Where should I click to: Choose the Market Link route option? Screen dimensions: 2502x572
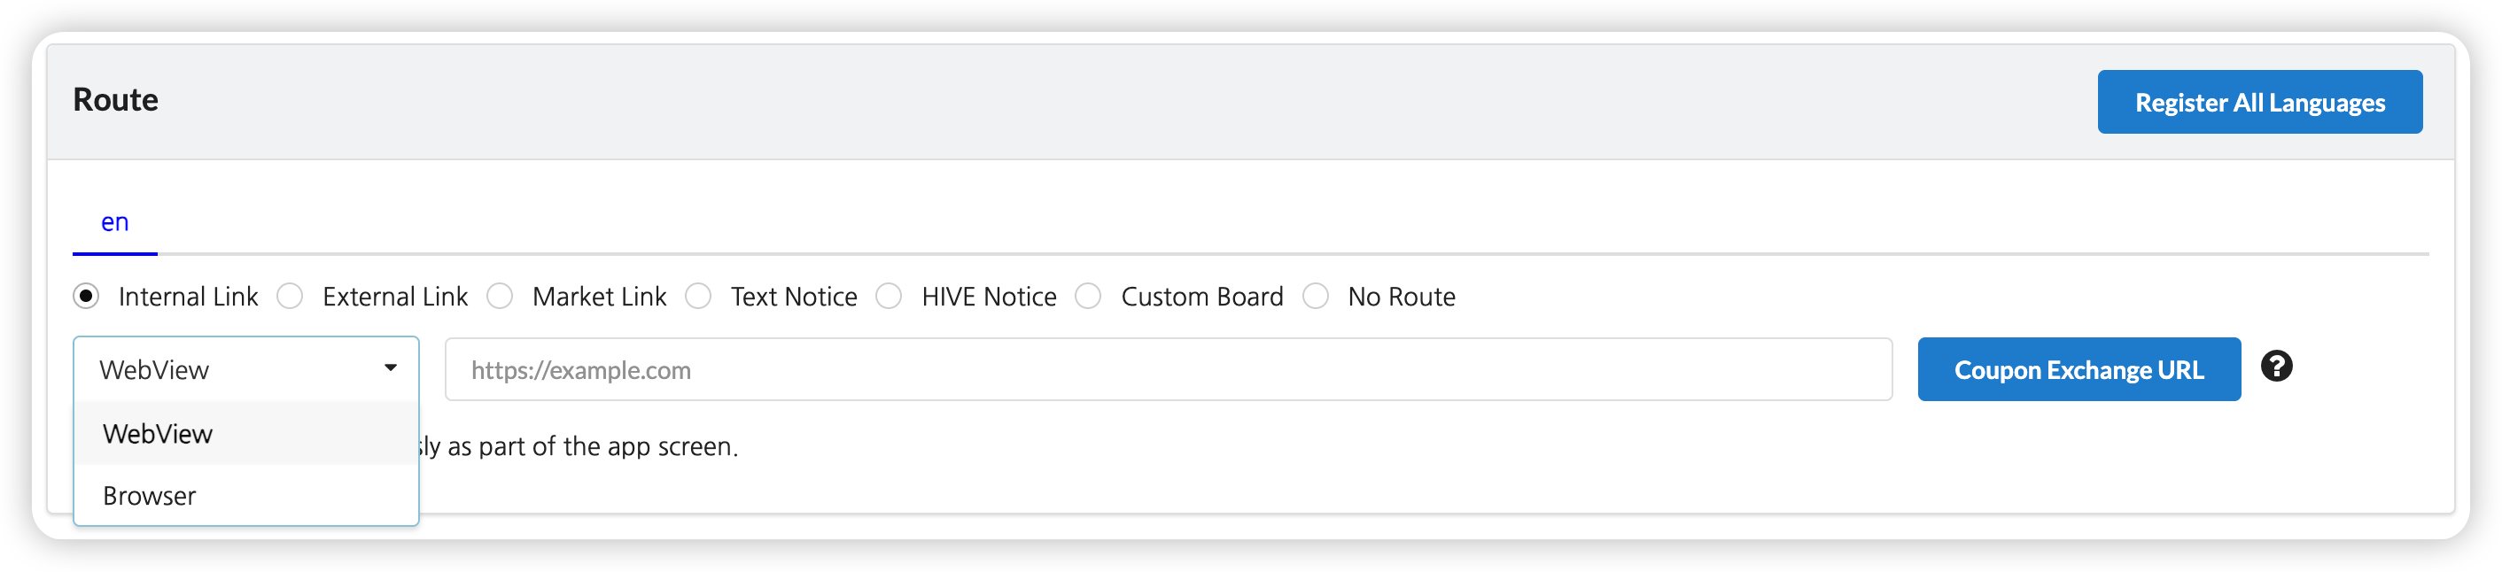[501, 297]
